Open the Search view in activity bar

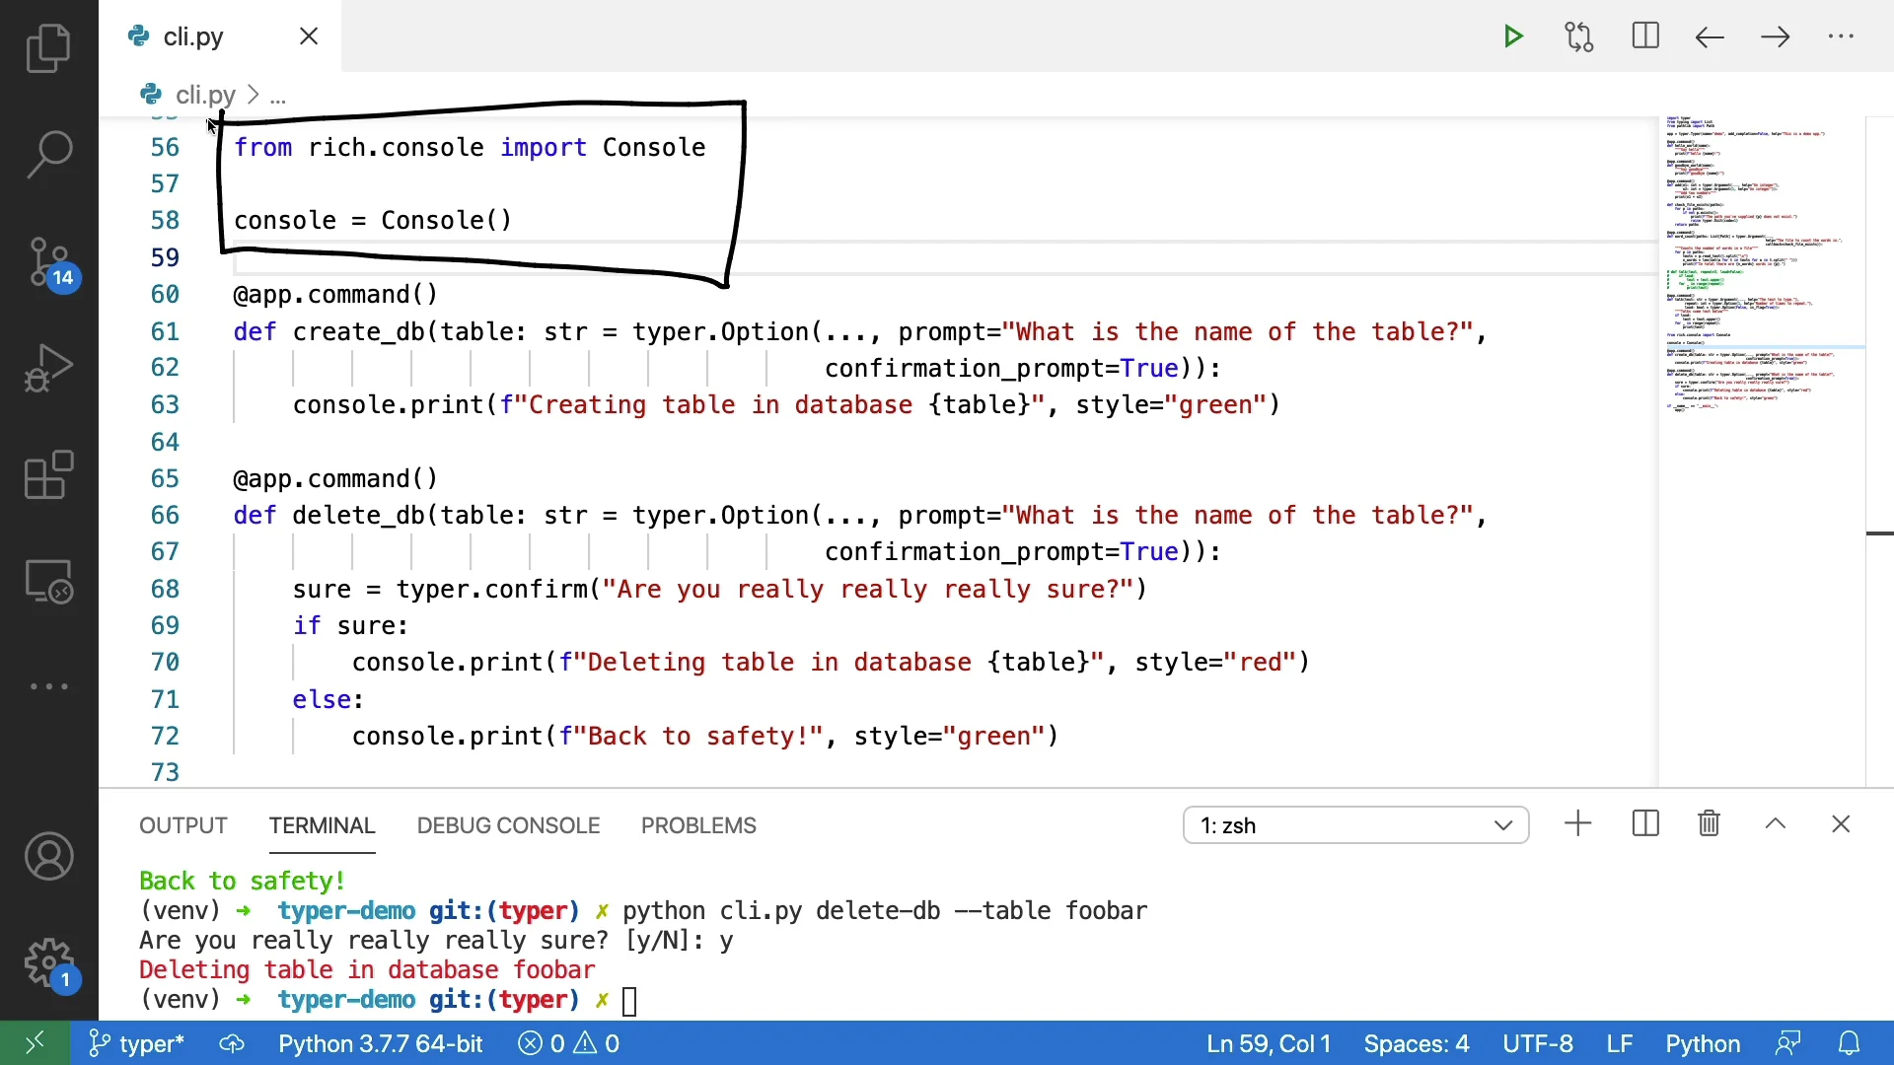pyautogui.click(x=48, y=155)
